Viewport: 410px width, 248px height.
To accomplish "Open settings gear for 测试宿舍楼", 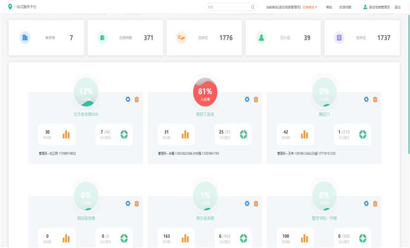I will tap(128, 204).
